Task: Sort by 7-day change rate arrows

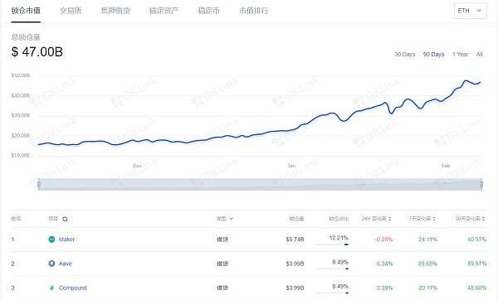Action: [x=434, y=219]
